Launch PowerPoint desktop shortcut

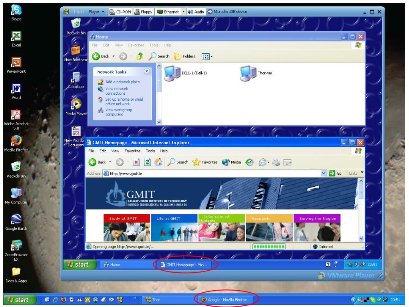point(16,65)
